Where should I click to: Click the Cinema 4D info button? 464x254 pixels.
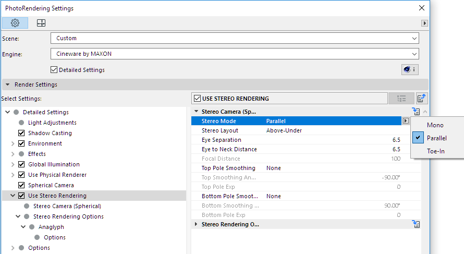coord(409,70)
